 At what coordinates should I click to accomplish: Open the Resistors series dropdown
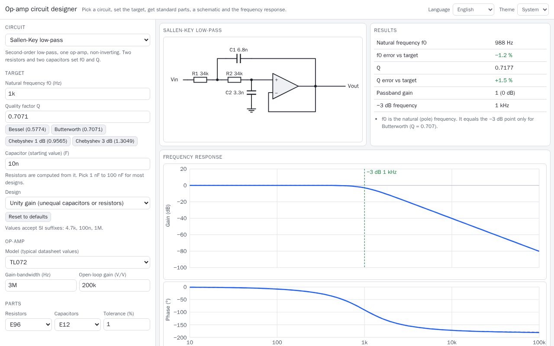(x=29, y=324)
